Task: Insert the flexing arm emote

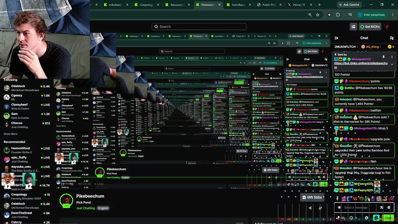Action: pyautogui.click(x=386, y=198)
